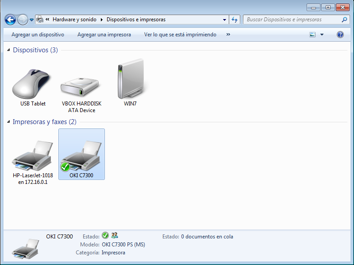Click Agregar una impresora
The height and width of the screenshot is (265, 354).
click(x=104, y=35)
